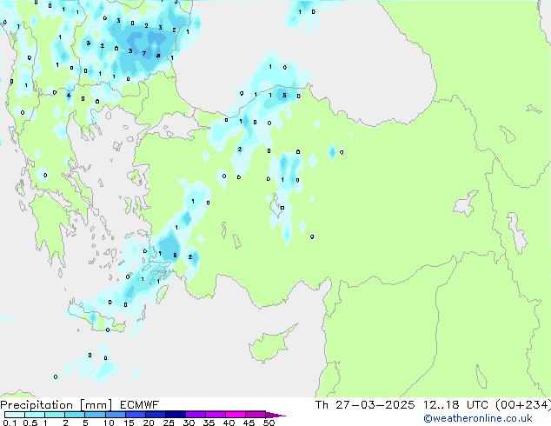551x426 pixels.
Task: Choose the 40–45 mm magenta swatch
Action: 236,415
